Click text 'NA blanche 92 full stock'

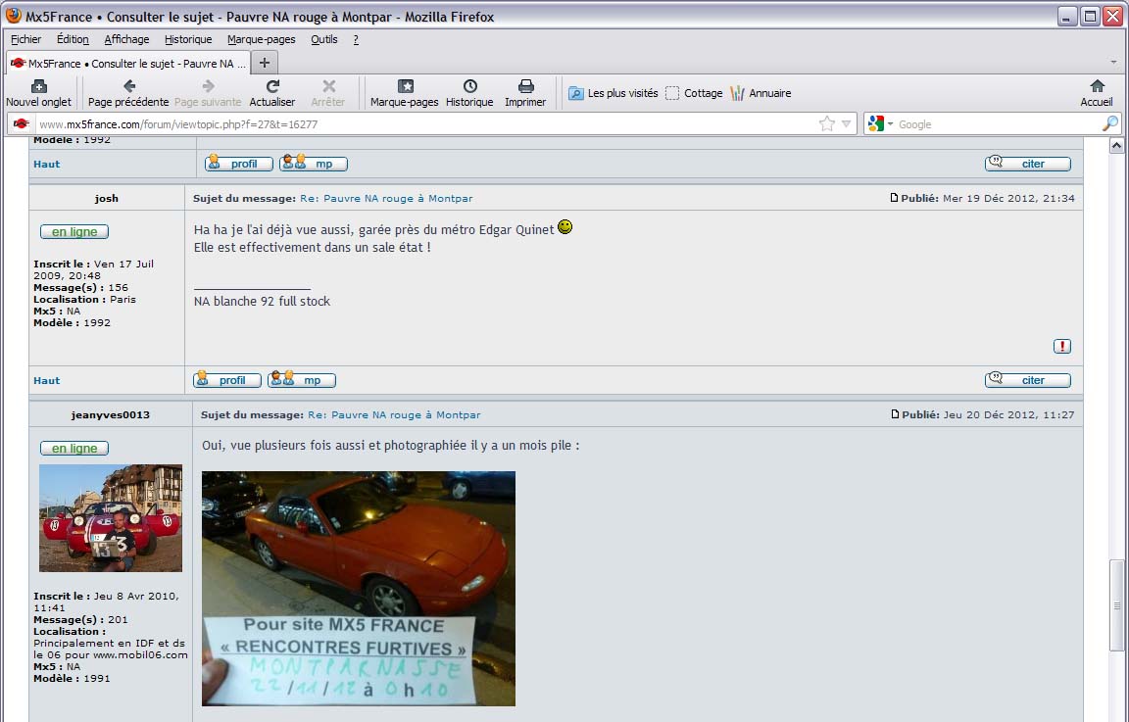262,301
